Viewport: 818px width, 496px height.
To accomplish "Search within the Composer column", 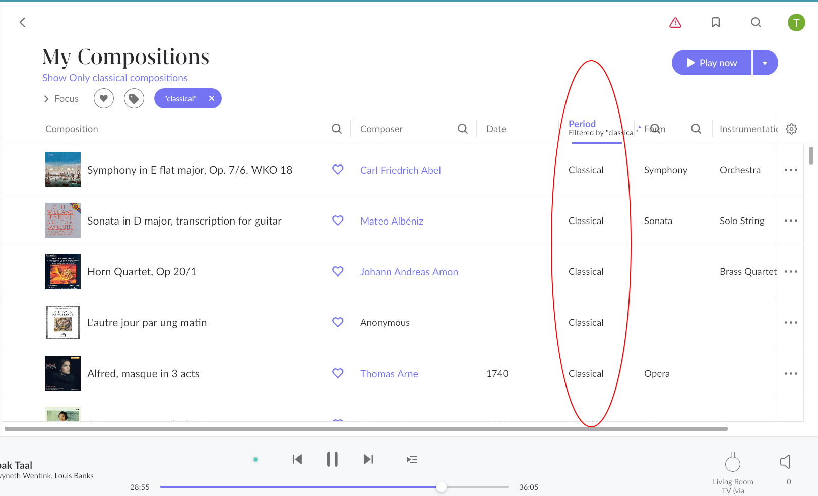I will tap(462, 129).
